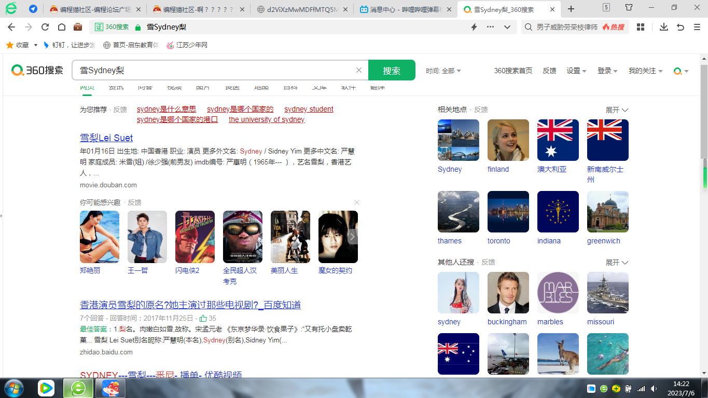This screenshot has width=708, height=398.
Task: Open the finland related place thumbnail
Action: (508, 140)
